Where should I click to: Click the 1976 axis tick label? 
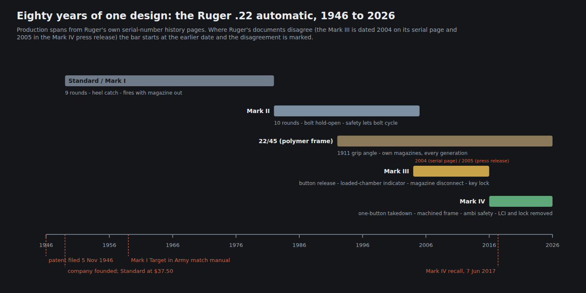[x=236, y=245]
